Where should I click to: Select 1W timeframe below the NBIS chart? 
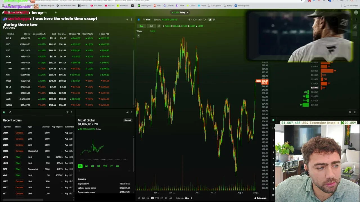(143, 198)
